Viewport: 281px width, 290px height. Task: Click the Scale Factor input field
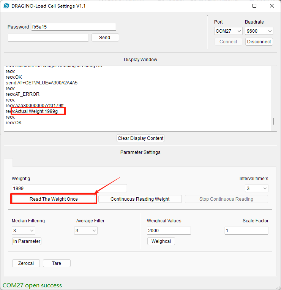coord(246,231)
